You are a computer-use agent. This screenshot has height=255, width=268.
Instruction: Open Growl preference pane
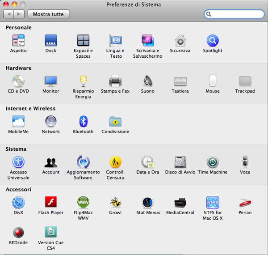coord(115,203)
